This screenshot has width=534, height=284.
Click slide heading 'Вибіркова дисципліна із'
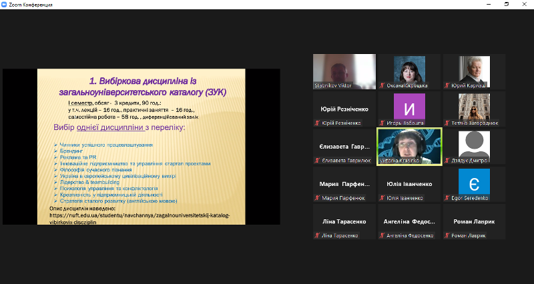pyautogui.click(x=143, y=81)
